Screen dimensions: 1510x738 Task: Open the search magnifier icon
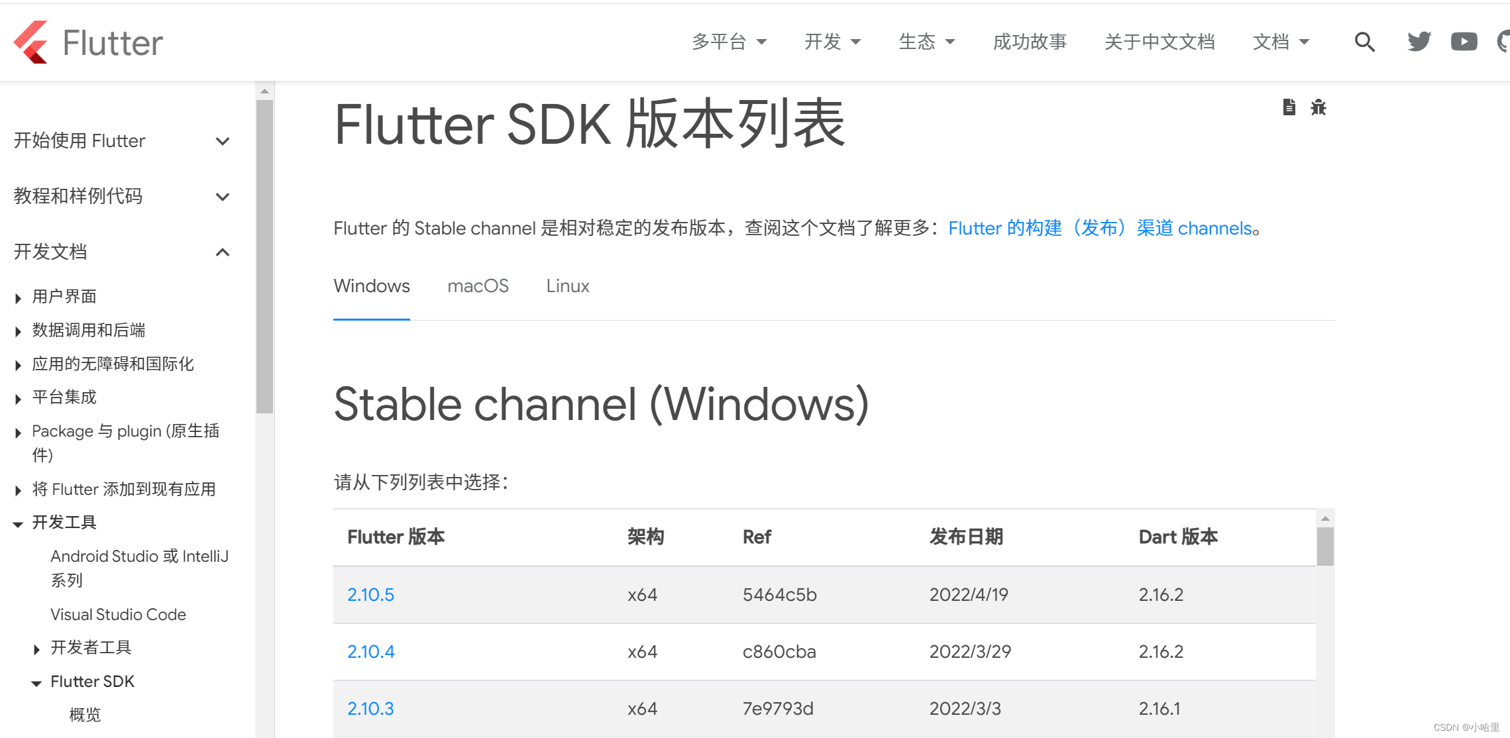point(1364,42)
